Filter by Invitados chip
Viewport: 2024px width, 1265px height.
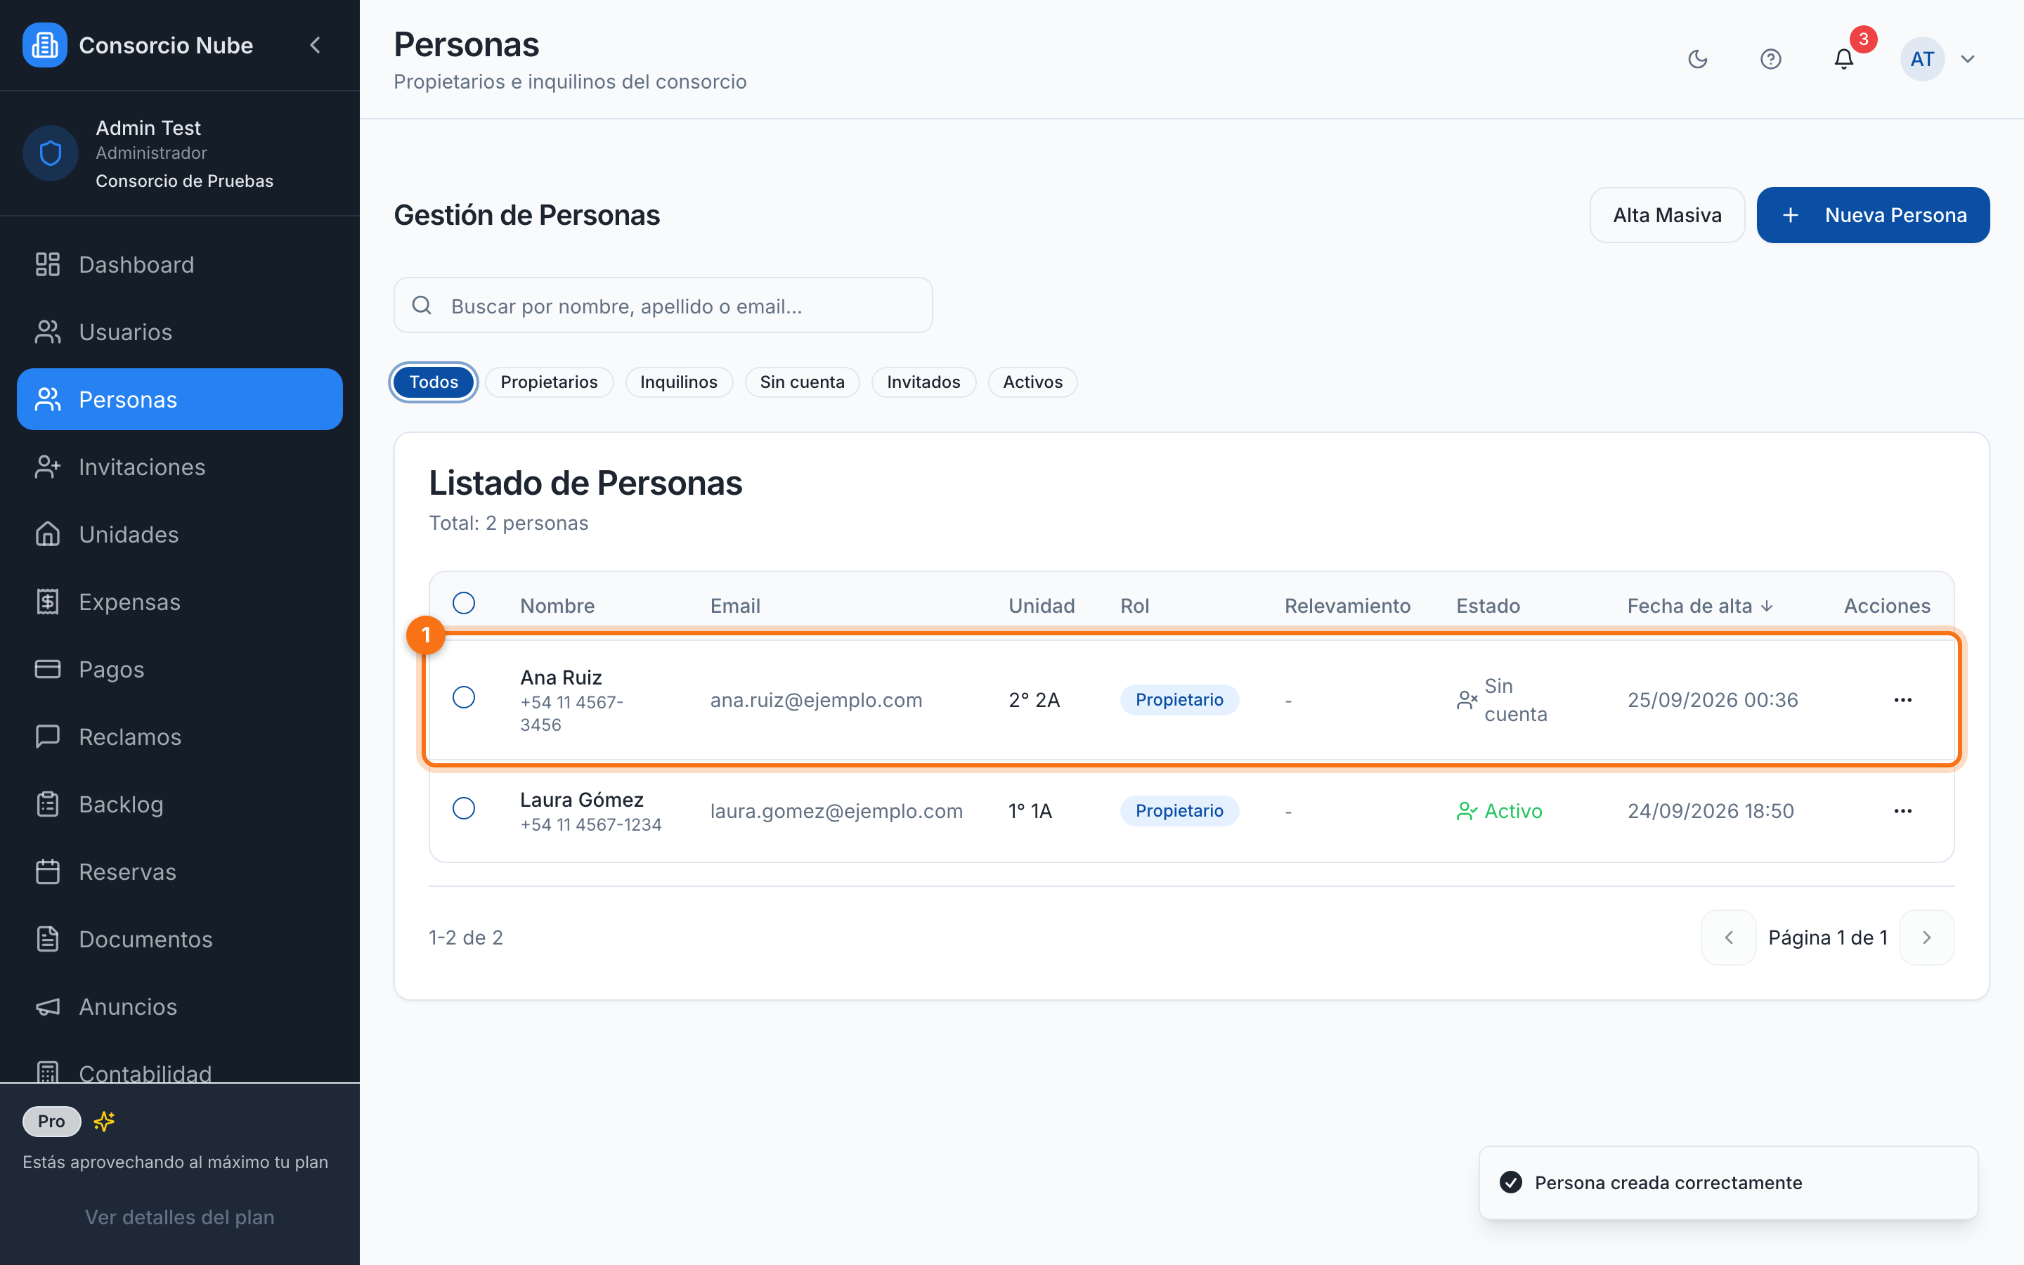coord(923,382)
